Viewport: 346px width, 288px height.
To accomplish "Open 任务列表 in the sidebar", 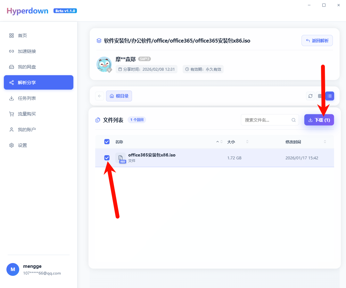I will pyautogui.click(x=27, y=98).
